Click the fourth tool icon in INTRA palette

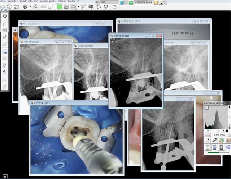5,37
